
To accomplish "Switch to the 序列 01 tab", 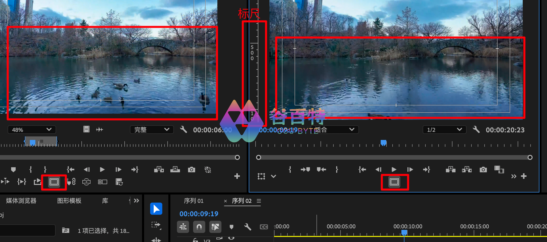I will (x=194, y=201).
